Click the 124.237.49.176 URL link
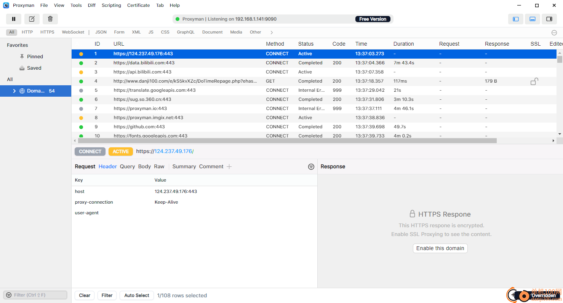Viewport: 563px width, 303px height. coord(173,151)
